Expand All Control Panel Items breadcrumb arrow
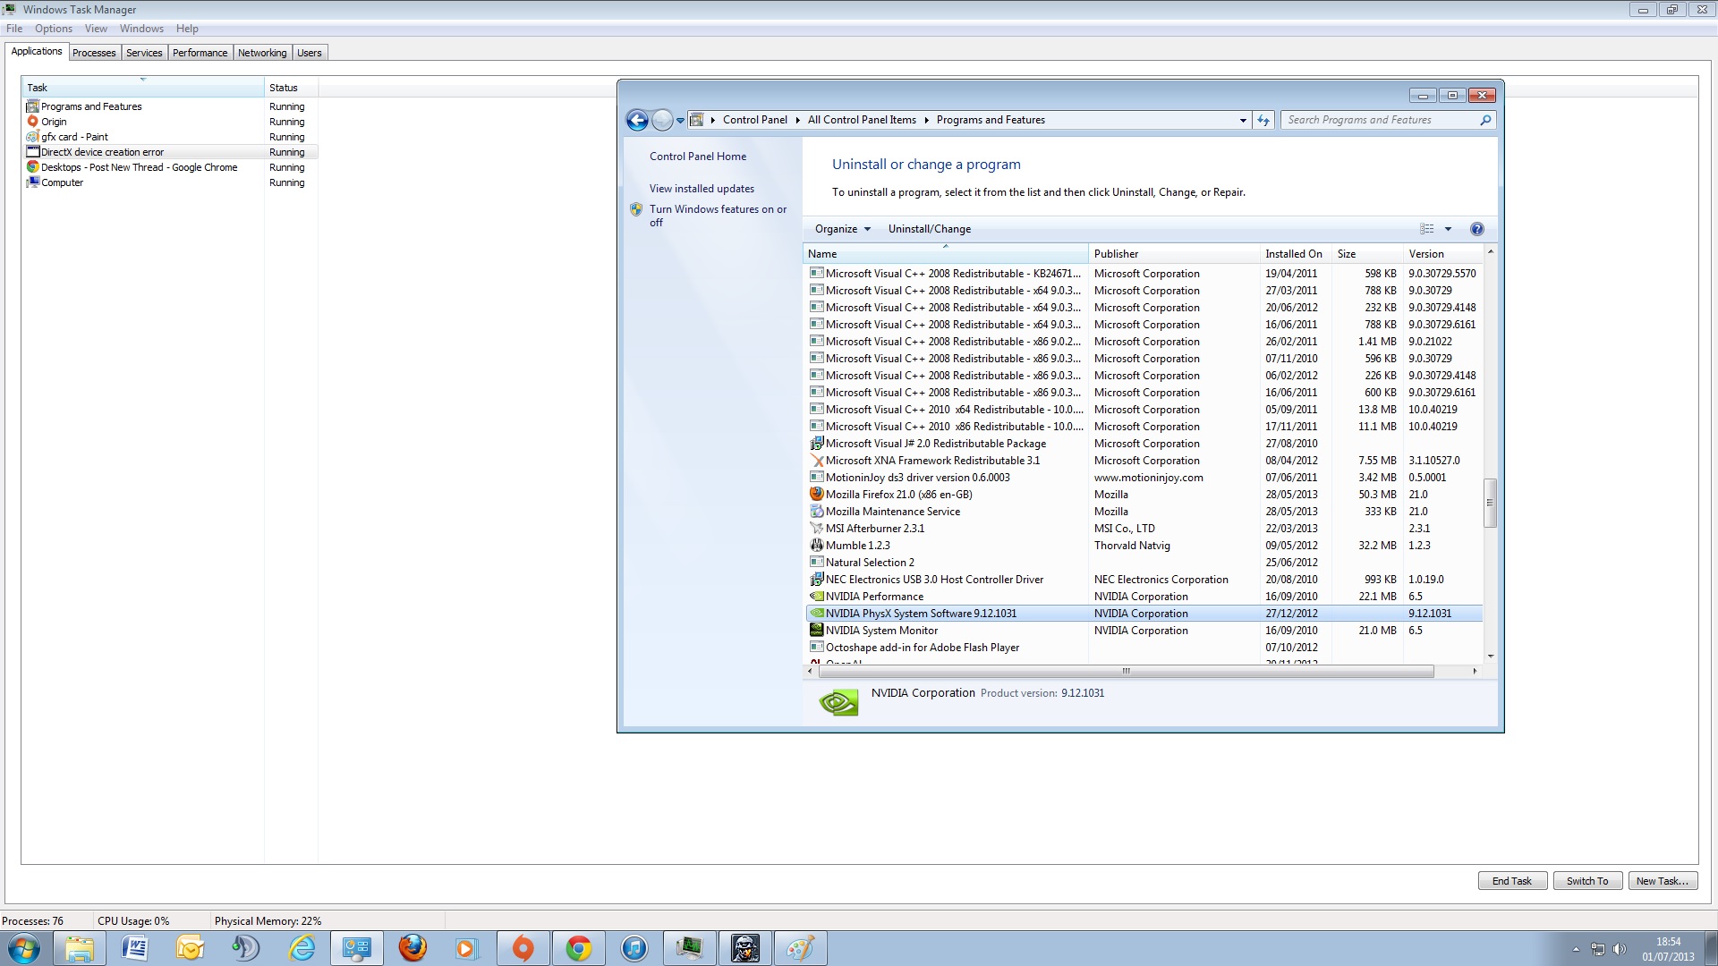Screen dimensions: 1718x966 click(x=926, y=120)
